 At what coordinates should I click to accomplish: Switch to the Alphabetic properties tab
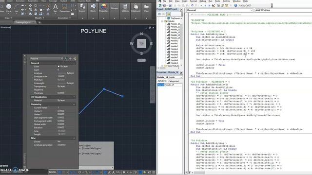162,81
